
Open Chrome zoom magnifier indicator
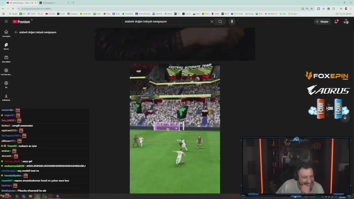(307, 9)
